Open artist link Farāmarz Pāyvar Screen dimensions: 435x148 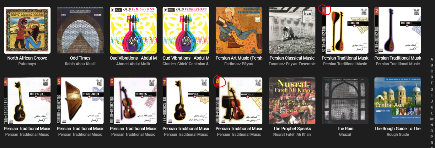tap(239, 64)
